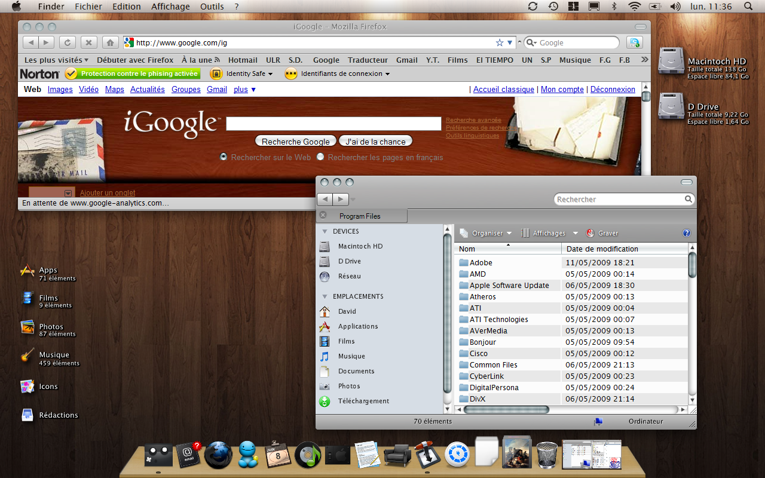Image resolution: width=765 pixels, height=478 pixels.
Task: Open the Finder menu
Action: 51,7
